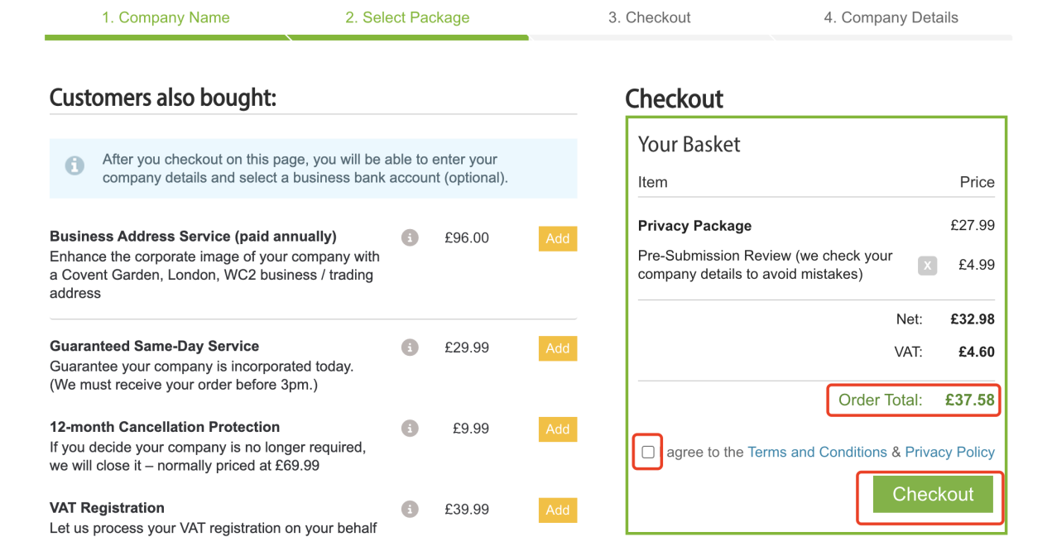Open the Privacy Policy link
Screen dimensions: 1052x556
pyautogui.click(x=949, y=452)
